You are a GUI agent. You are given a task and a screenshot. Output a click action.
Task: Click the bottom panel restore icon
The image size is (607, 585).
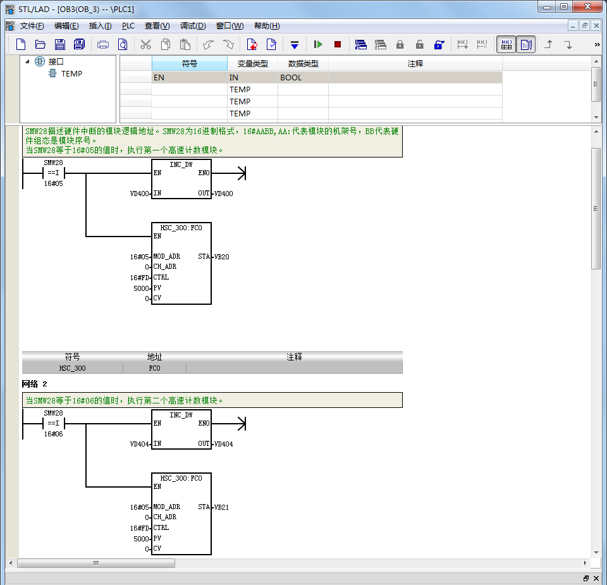click(x=586, y=579)
